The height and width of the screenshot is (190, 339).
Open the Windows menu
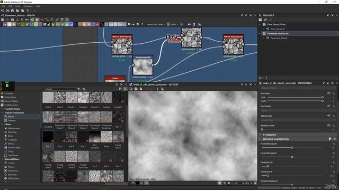tap(28, 6)
